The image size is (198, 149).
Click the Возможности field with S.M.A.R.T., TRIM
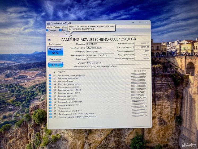tap(118, 66)
